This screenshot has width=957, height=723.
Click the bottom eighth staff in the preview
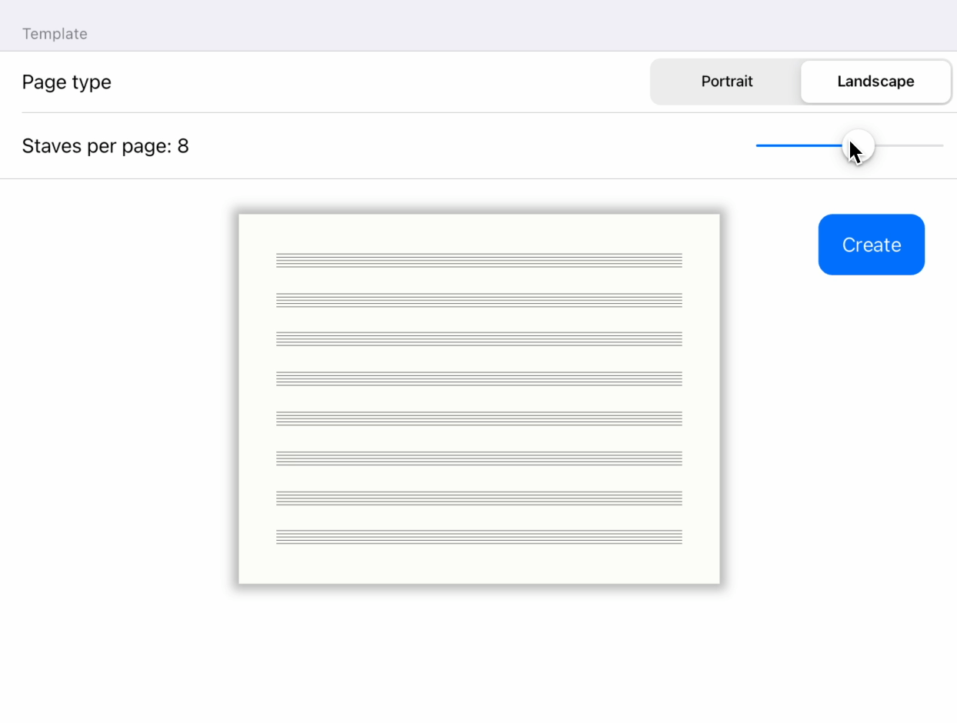pyautogui.click(x=478, y=537)
